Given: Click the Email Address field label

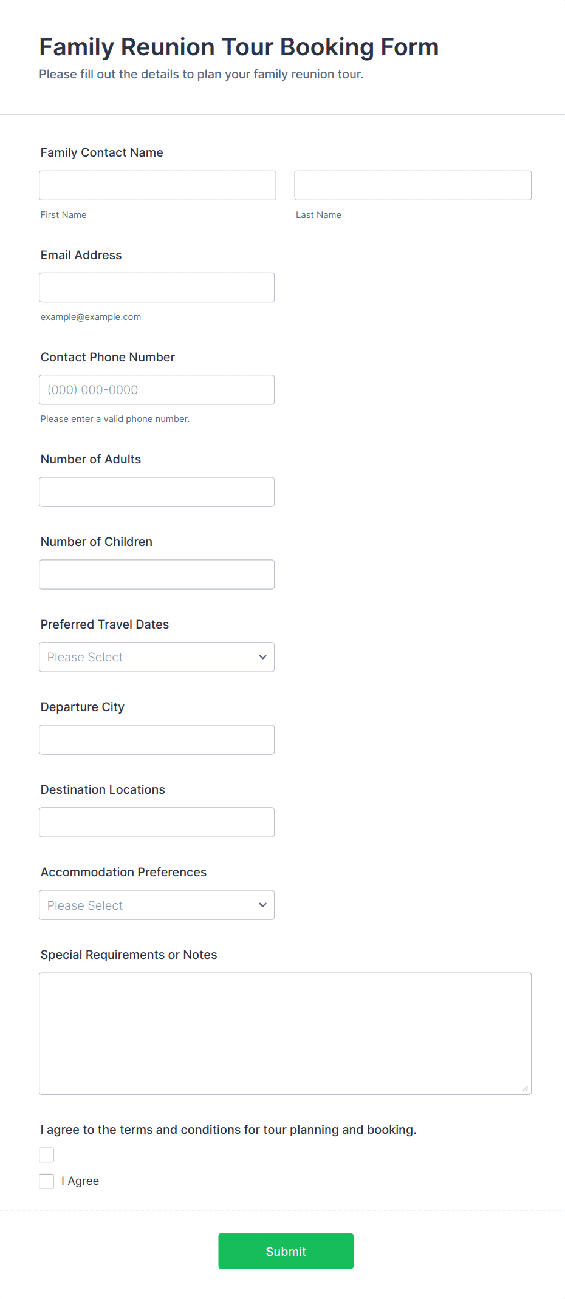Looking at the screenshot, I should coord(81,255).
